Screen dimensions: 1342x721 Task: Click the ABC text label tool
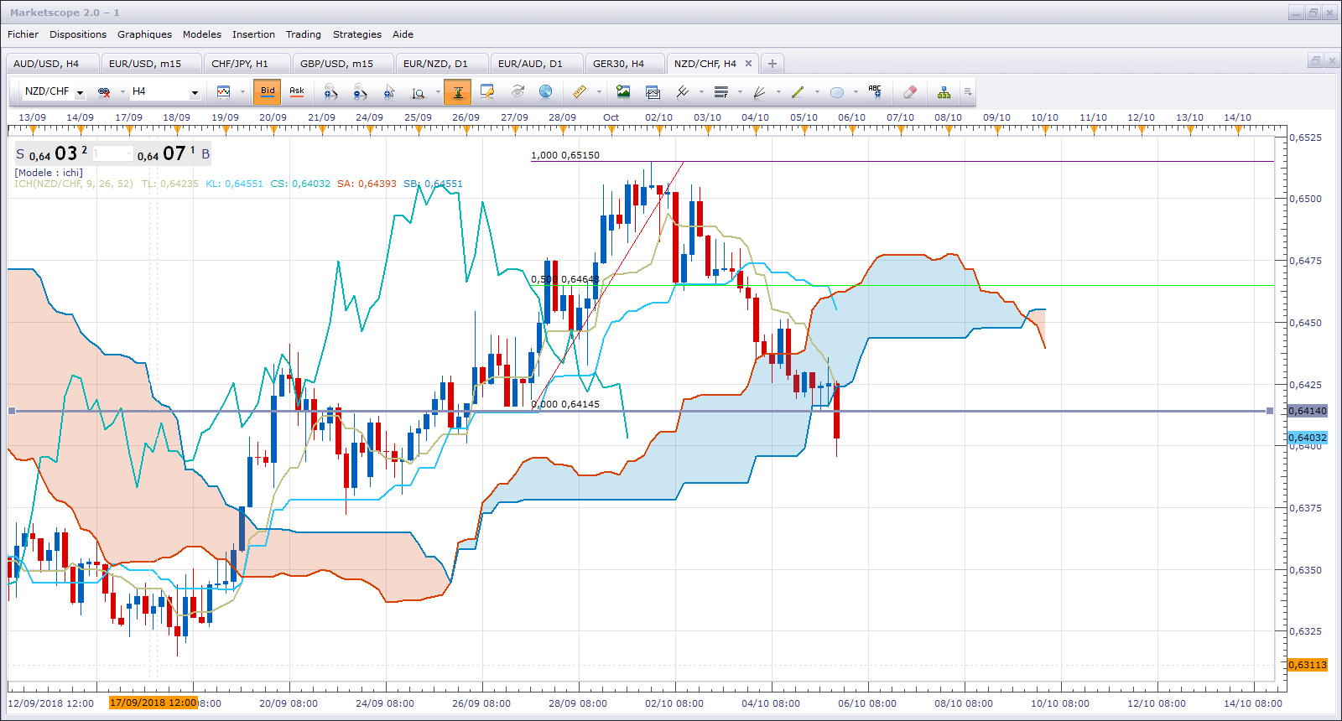pos(875,91)
